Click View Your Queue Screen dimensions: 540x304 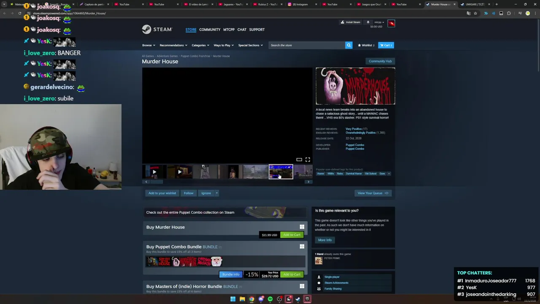373,193
